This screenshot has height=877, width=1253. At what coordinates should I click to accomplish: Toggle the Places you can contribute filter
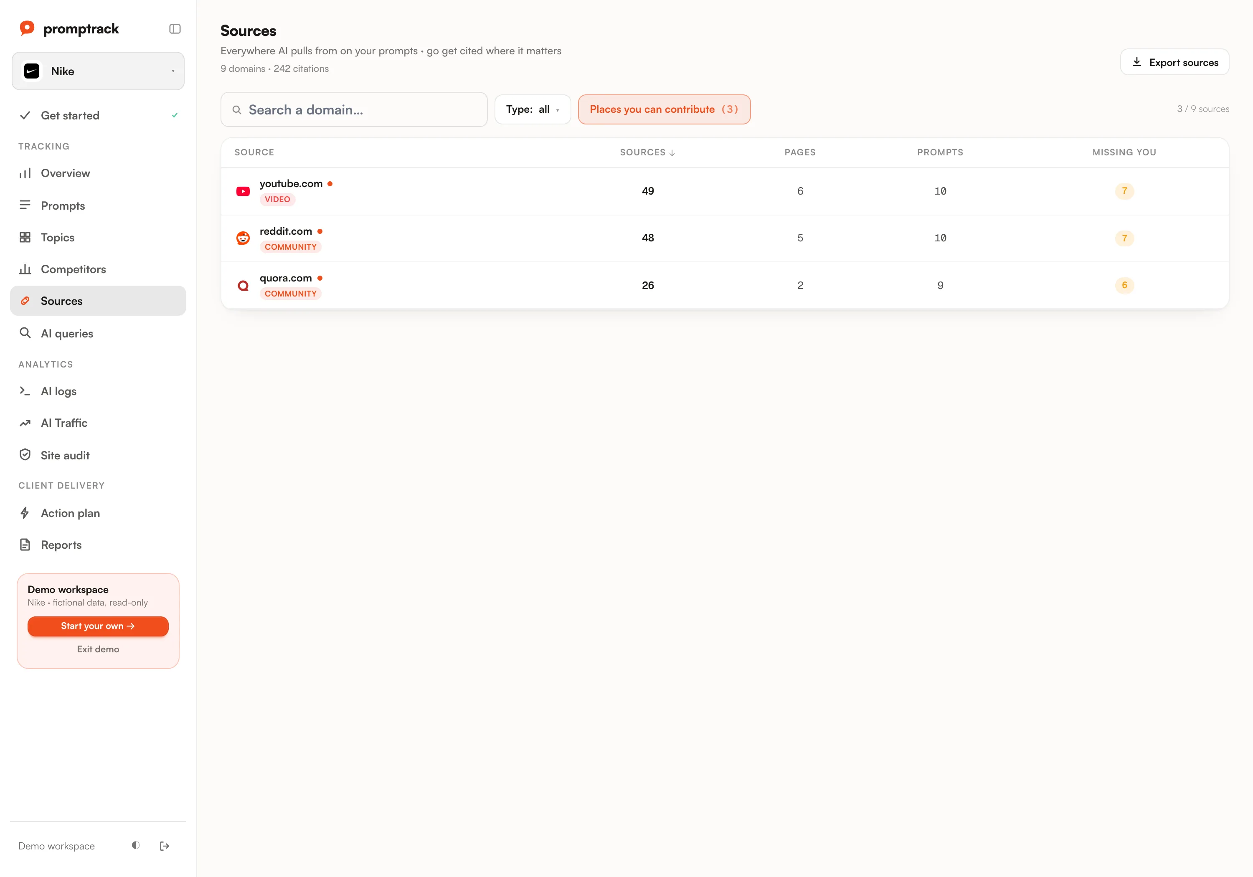pos(664,109)
